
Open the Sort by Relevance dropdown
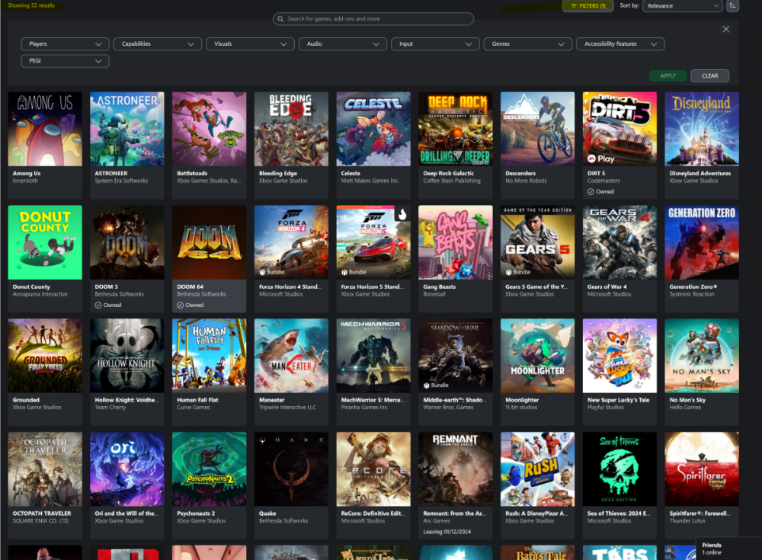click(681, 6)
